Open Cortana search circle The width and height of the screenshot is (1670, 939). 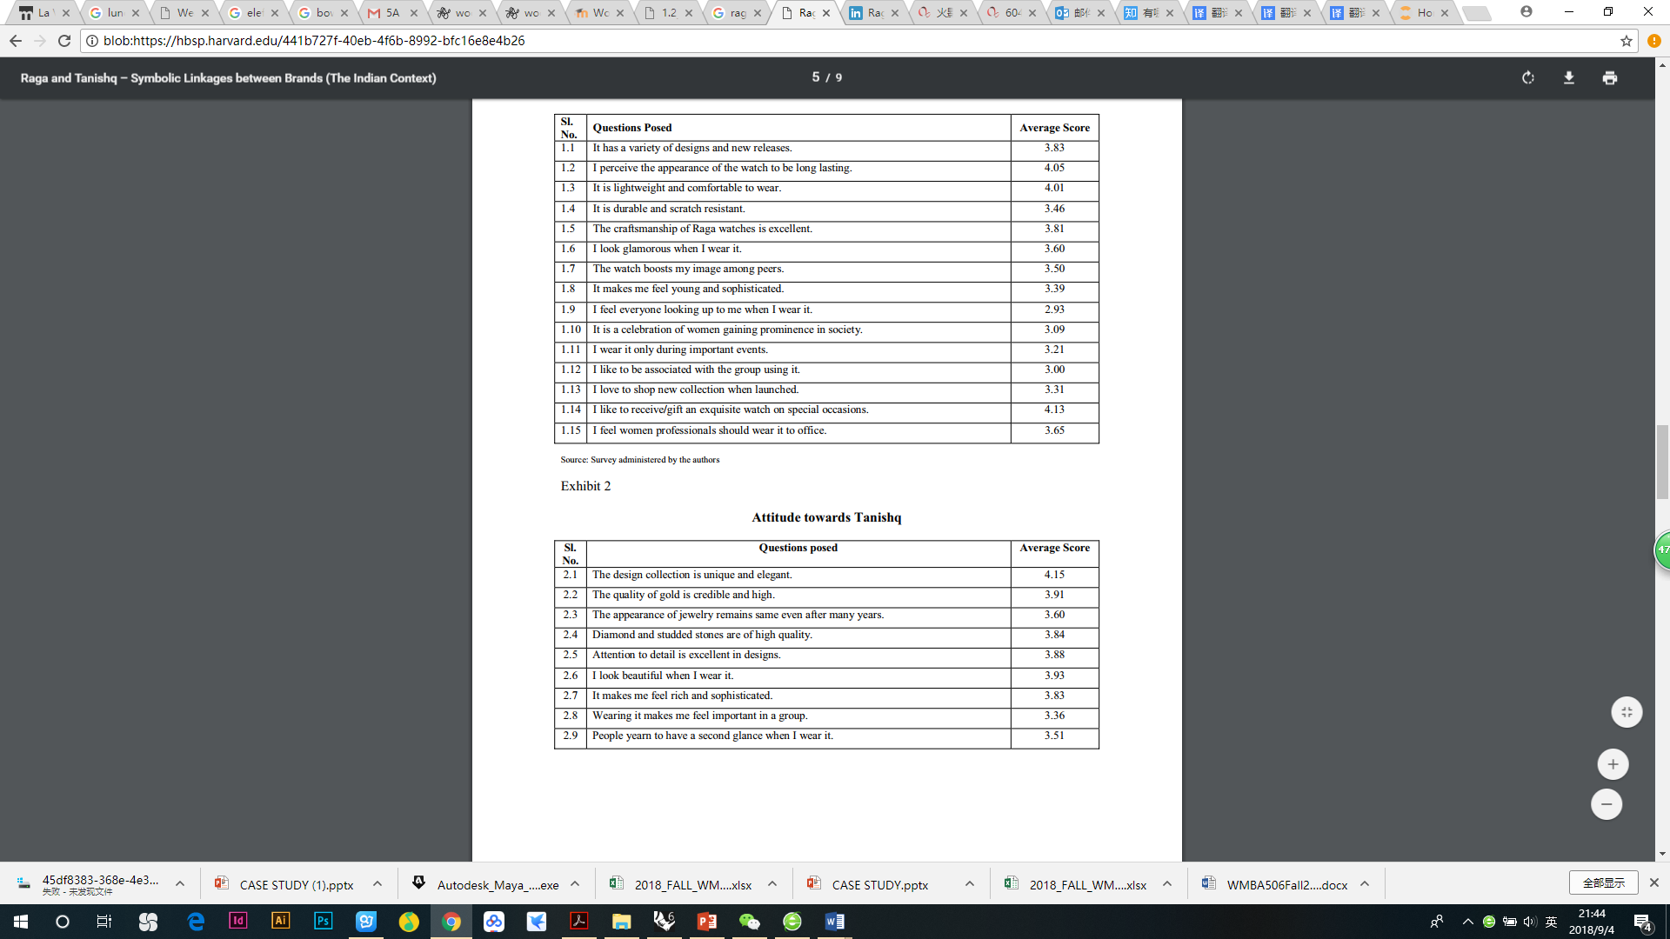coord(62,922)
